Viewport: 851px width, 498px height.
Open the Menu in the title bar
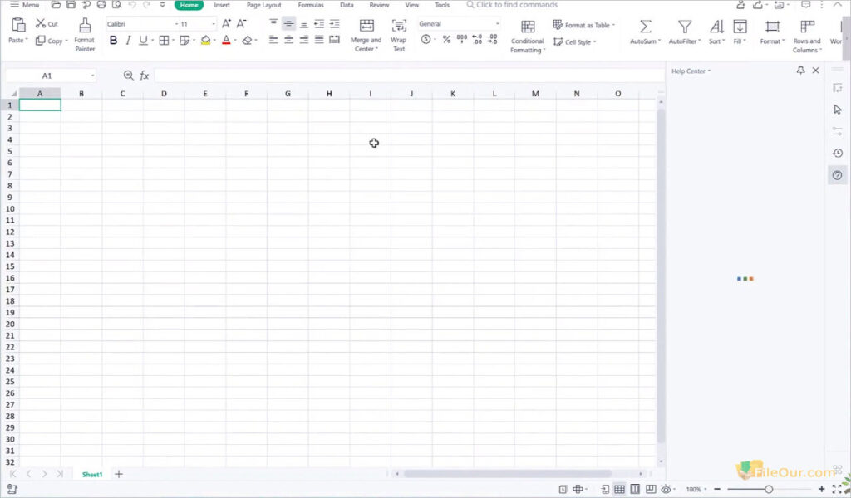coord(25,5)
